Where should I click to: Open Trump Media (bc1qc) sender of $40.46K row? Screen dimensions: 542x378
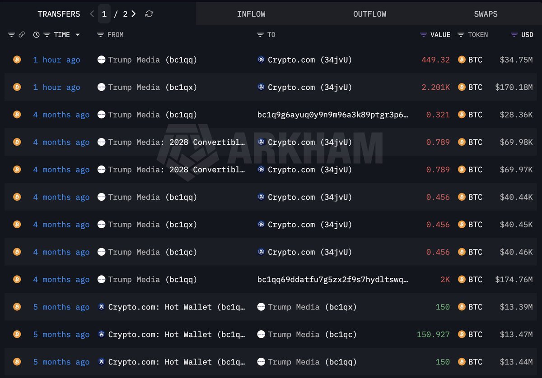[147, 252]
